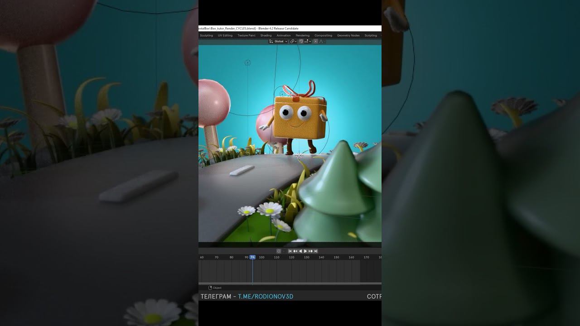
Task: Jump to the timeline start frame
Action: pos(290,251)
